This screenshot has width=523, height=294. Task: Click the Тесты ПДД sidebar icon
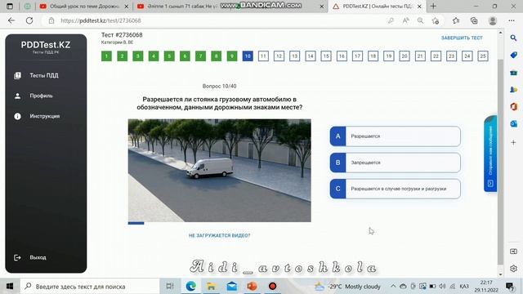[x=17, y=75]
